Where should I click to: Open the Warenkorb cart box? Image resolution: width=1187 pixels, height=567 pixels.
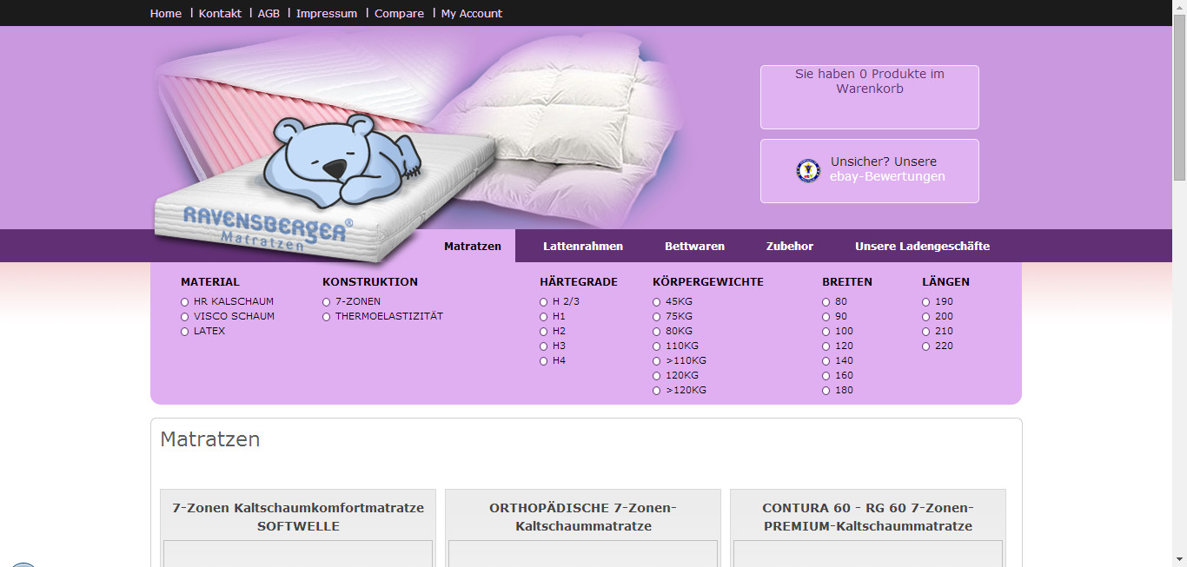[x=870, y=97]
